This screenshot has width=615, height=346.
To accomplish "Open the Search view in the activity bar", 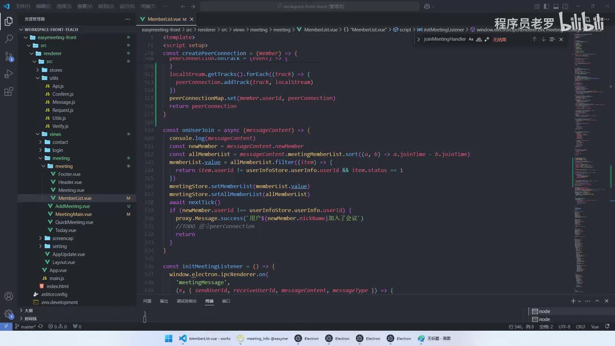I will pyautogui.click(x=9, y=39).
